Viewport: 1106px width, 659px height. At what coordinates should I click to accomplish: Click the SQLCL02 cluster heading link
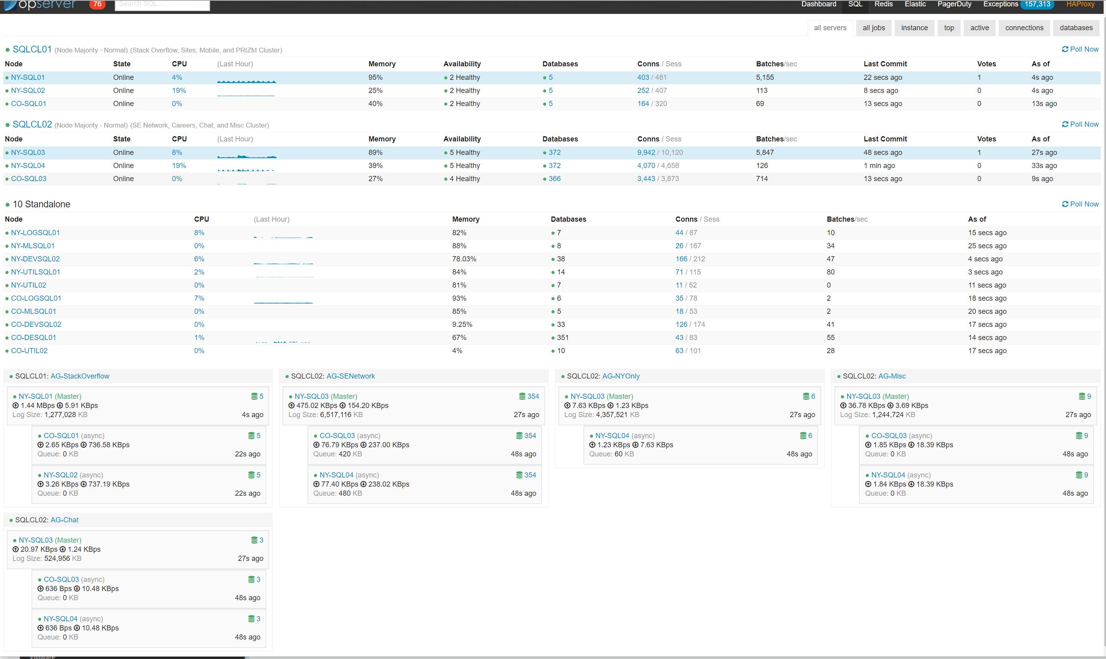pyautogui.click(x=32, y=124)
